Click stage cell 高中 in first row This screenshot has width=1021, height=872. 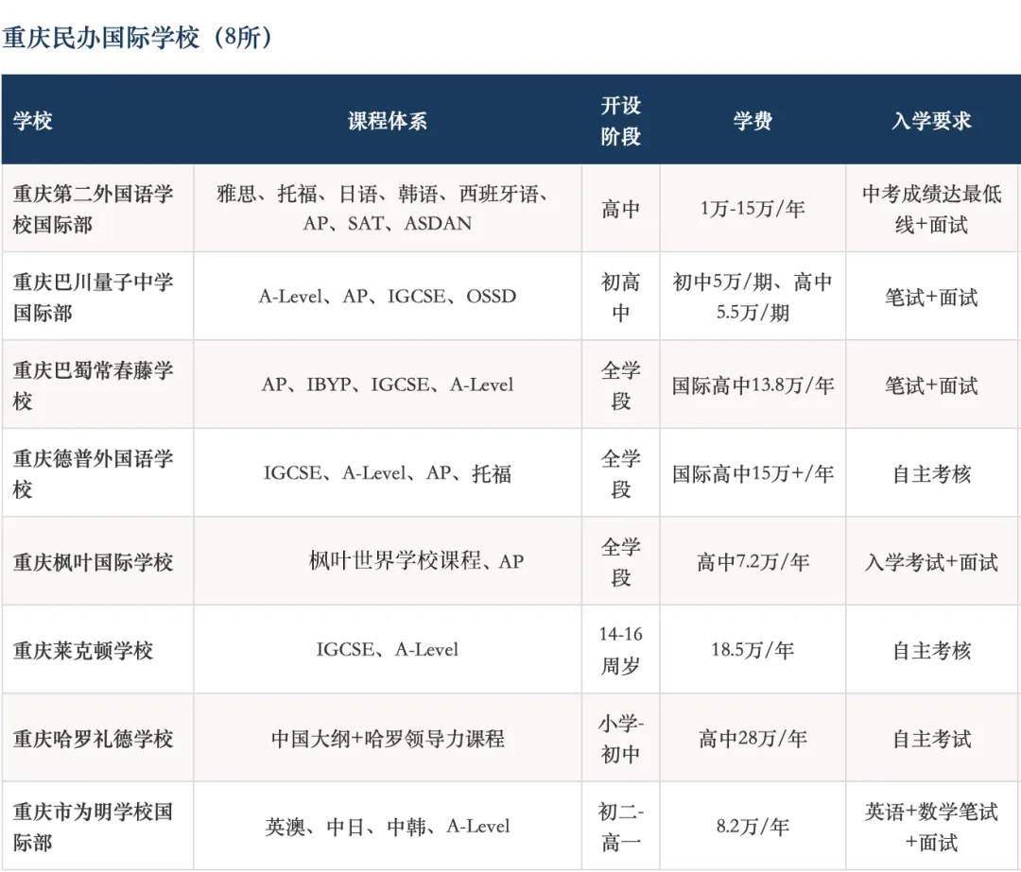click(x=620, y=209)
